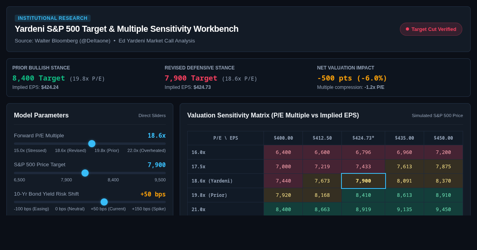Click the 22.0x (Overheated) slider tick label
477x250 pixels.
[x=147, y=150]
